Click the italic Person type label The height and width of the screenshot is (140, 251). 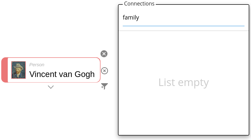[x=37, y=65]
